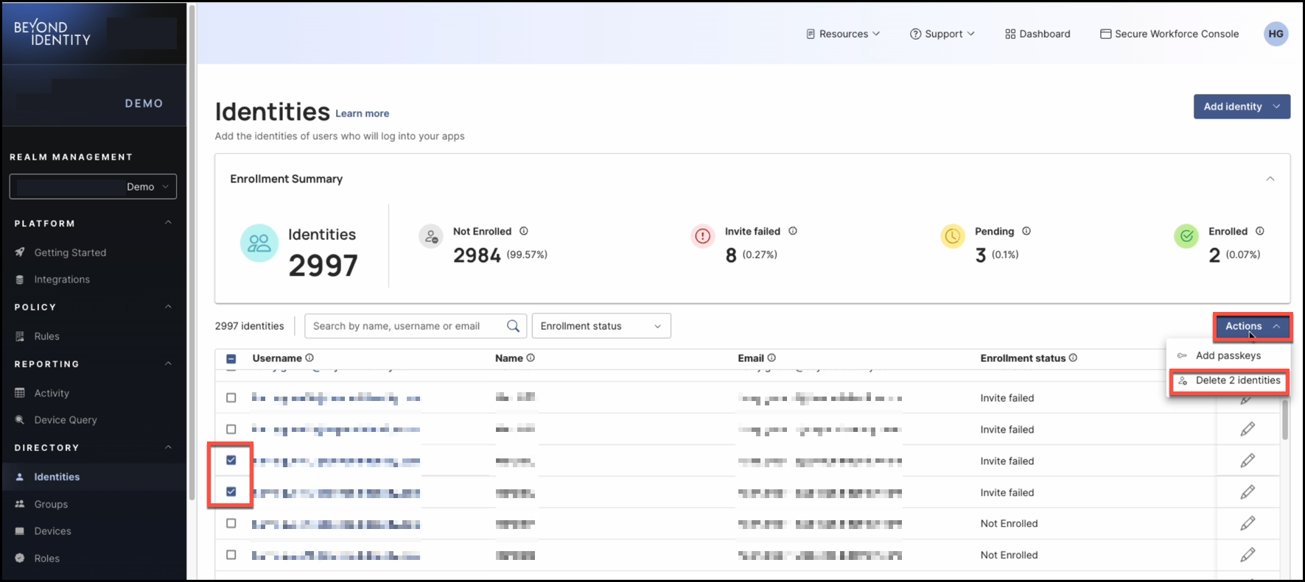This screenshot has width=1305, height=582.
Task: Open the Add identity dropdown button
Action: coord(1242,107)
